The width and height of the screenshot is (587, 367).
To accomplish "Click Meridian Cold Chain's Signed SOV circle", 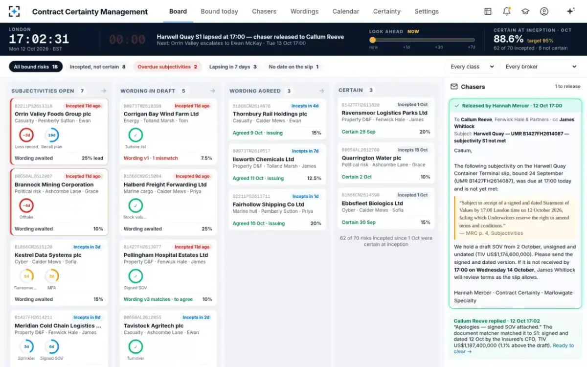I will pyautogui.click(x=51, y=346).
